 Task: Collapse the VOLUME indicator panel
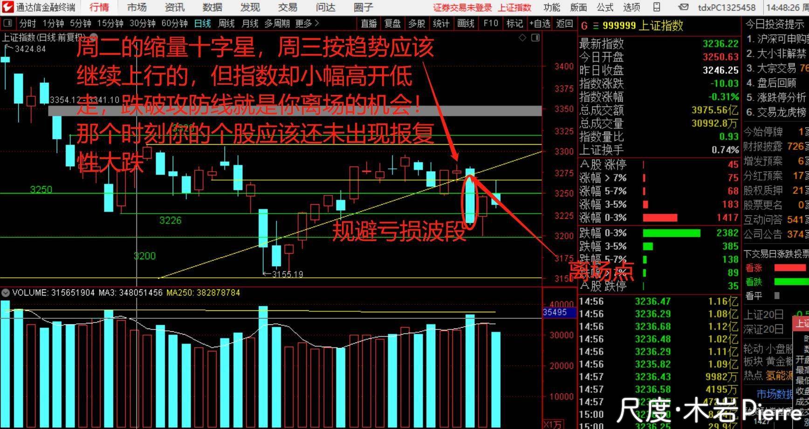tap(6, 293)
